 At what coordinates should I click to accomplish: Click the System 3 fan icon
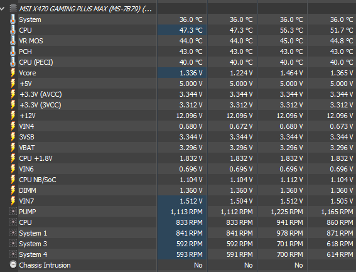(13, 244)
